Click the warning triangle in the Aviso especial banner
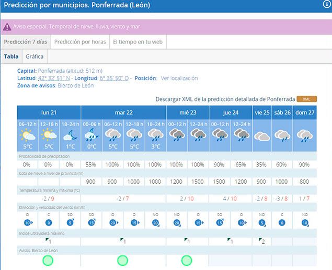 point(7,27)
